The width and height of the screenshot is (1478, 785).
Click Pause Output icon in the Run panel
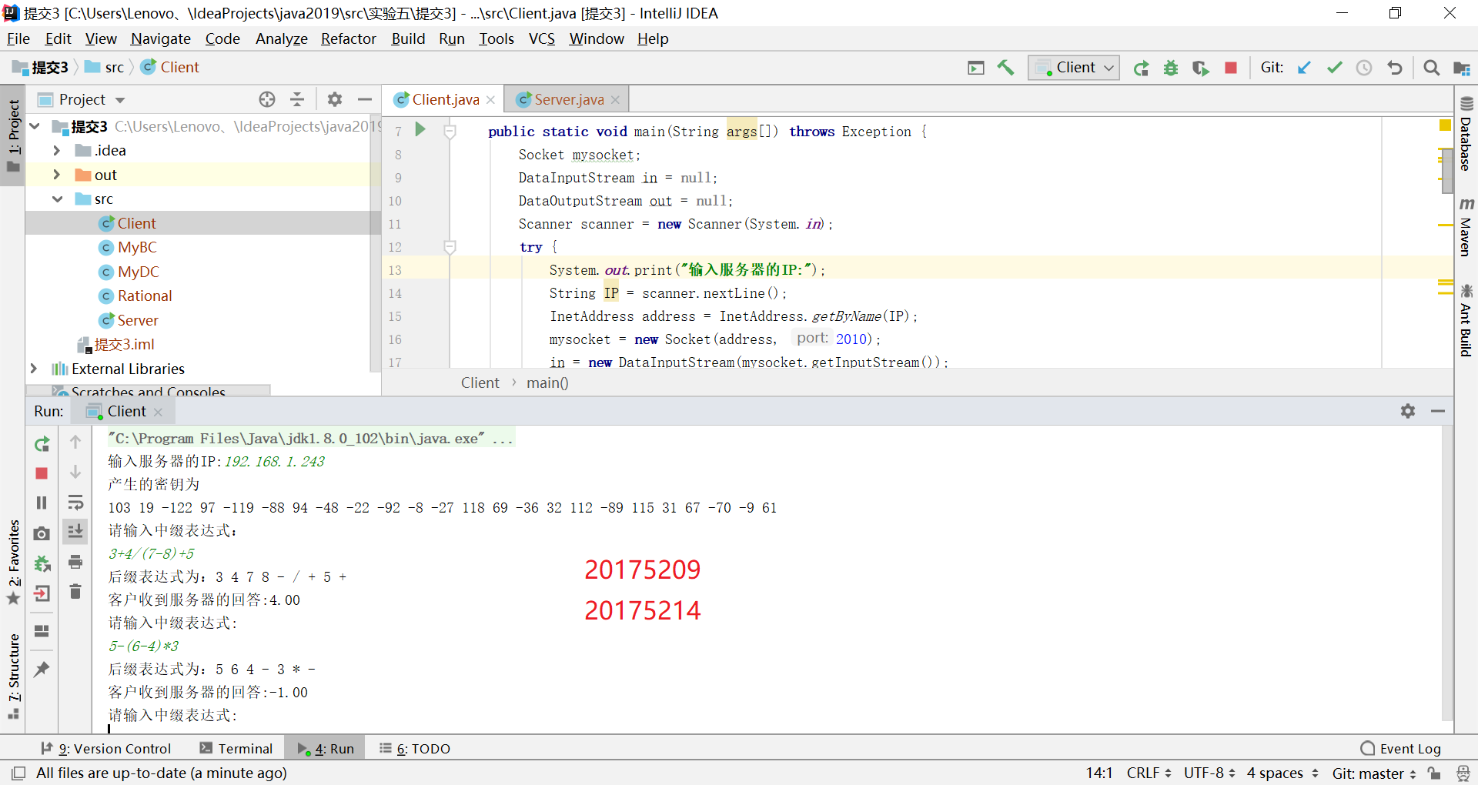tap(42, 503)
